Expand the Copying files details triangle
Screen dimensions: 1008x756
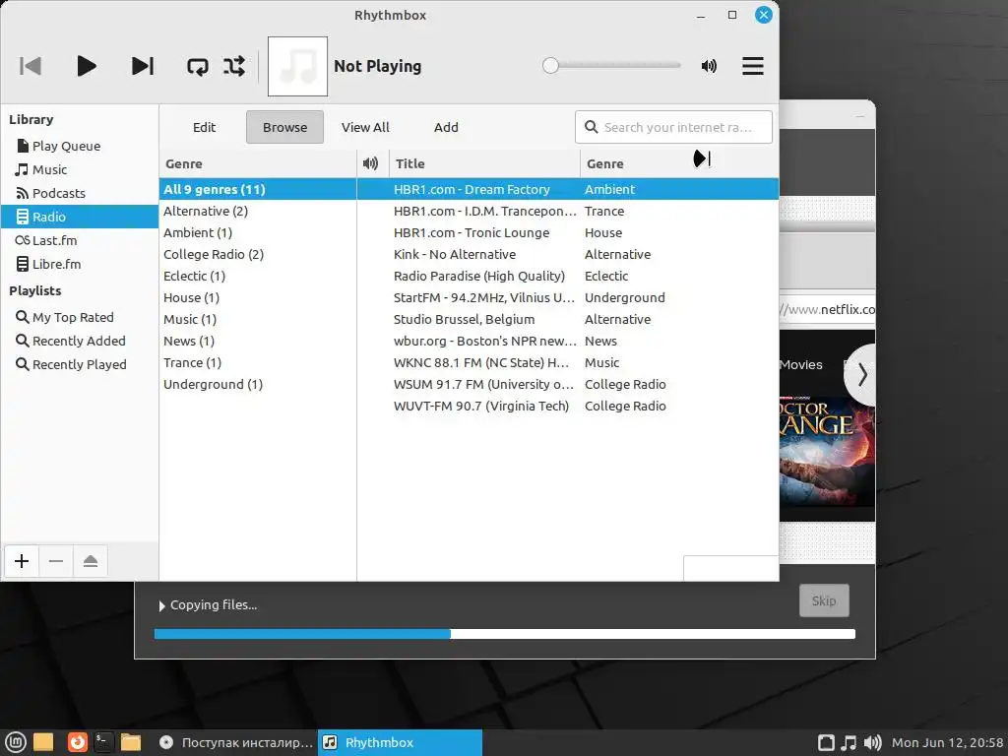162,605
